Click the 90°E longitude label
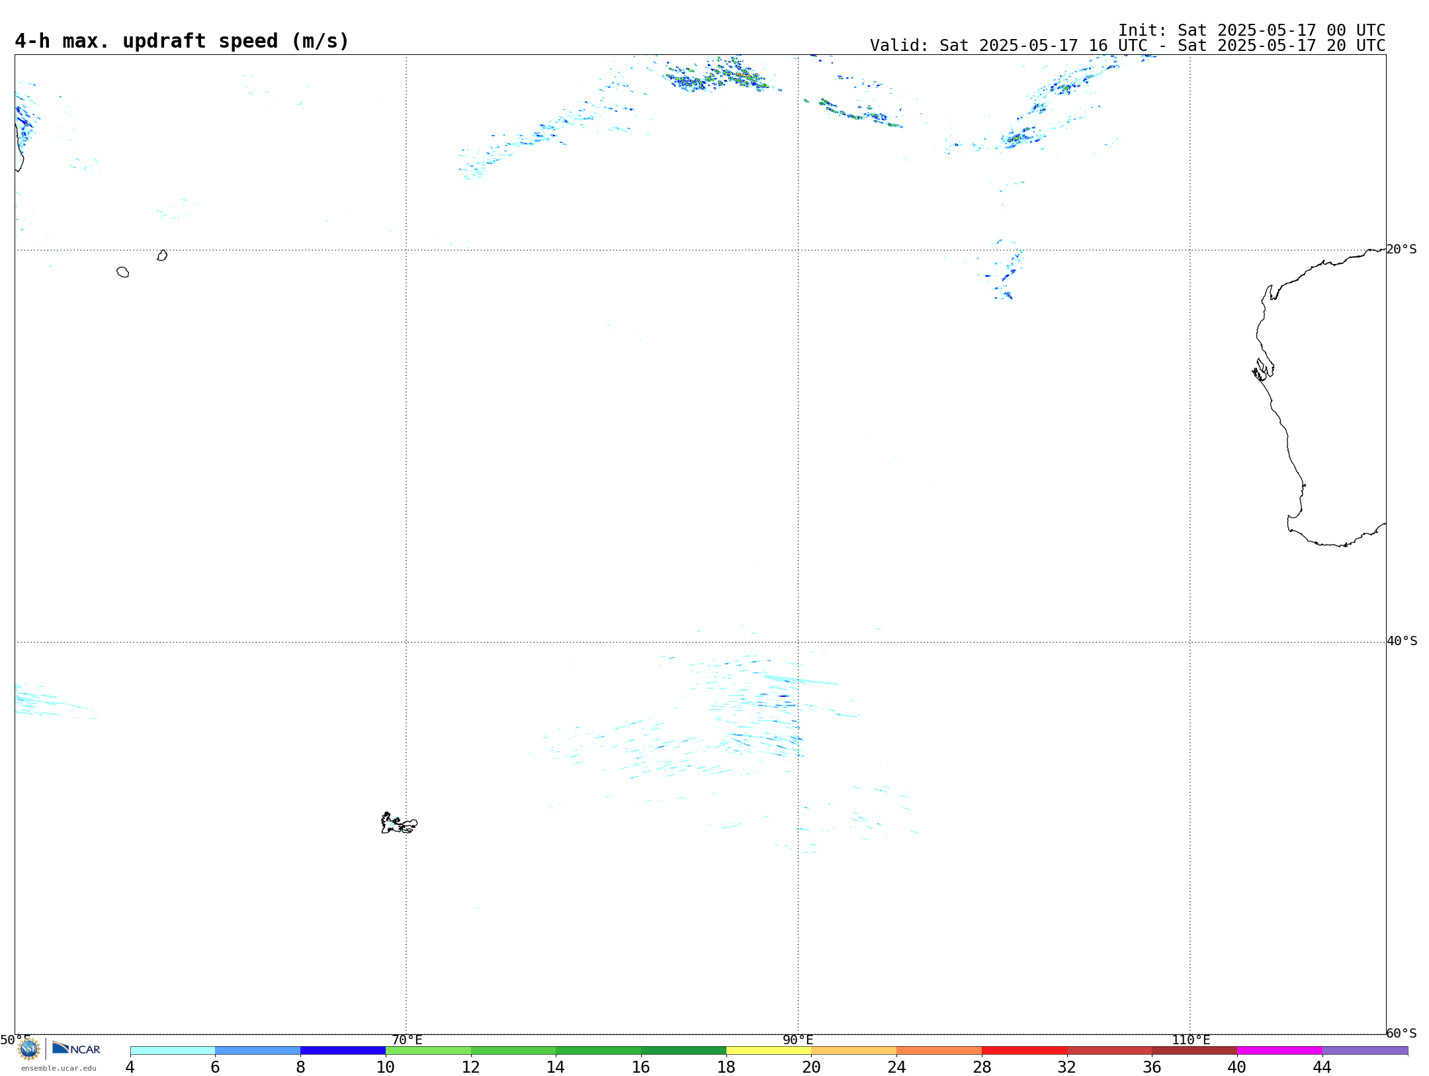 (x=798, y=1040)
